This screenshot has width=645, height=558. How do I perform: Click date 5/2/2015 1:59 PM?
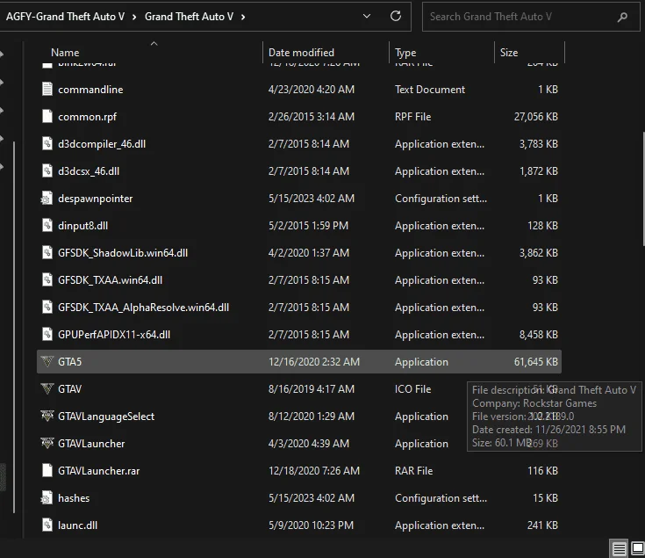click(308, 225)
